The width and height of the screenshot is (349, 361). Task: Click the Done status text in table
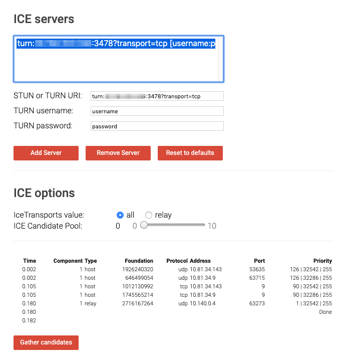325,312
